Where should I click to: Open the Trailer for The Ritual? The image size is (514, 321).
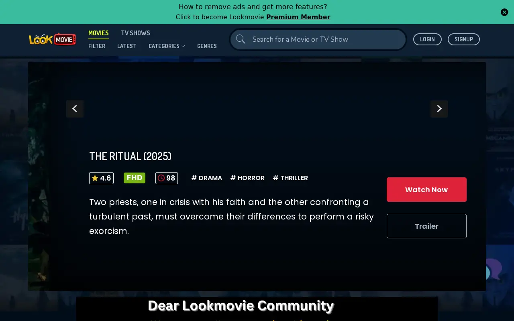[x=426, y=226]
